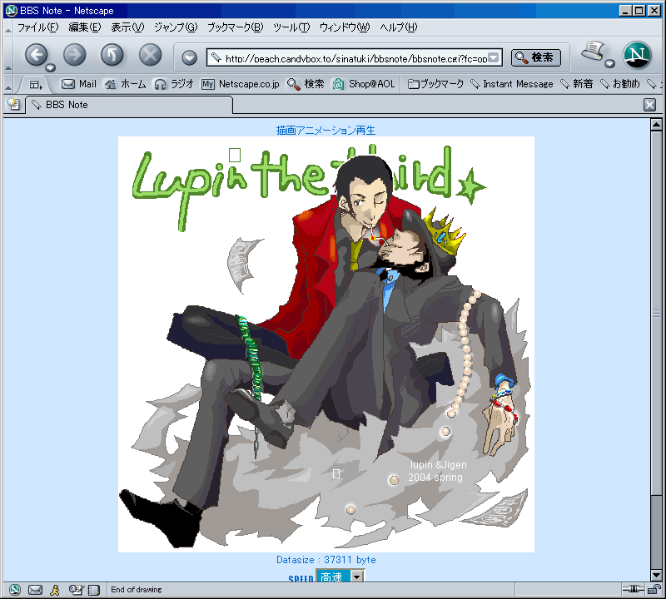Viewport: 666px width, 599px height.
Task: Open ラジオ from the personal toolbar
Action: click(174, 84)
